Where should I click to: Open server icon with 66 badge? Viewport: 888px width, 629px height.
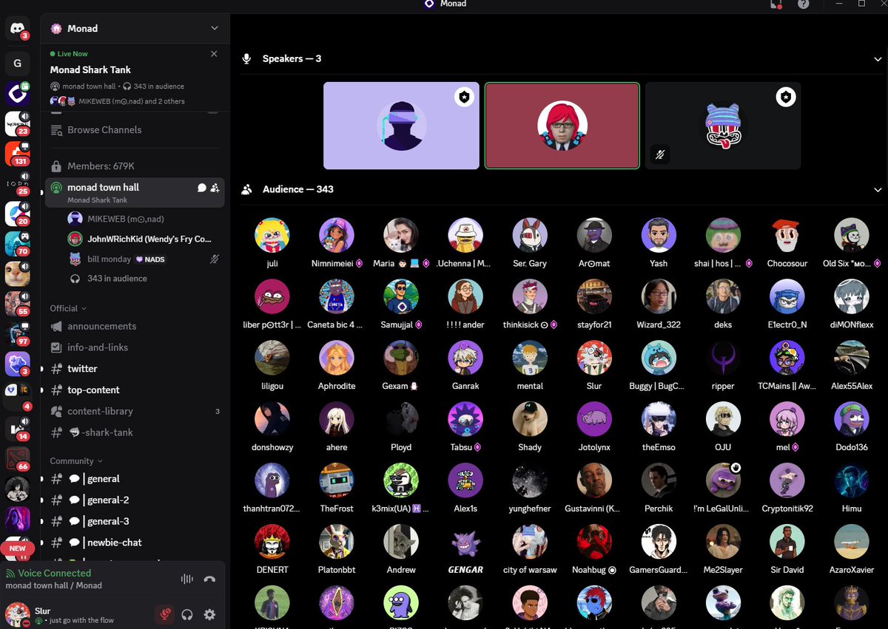(x=18, y=459)
